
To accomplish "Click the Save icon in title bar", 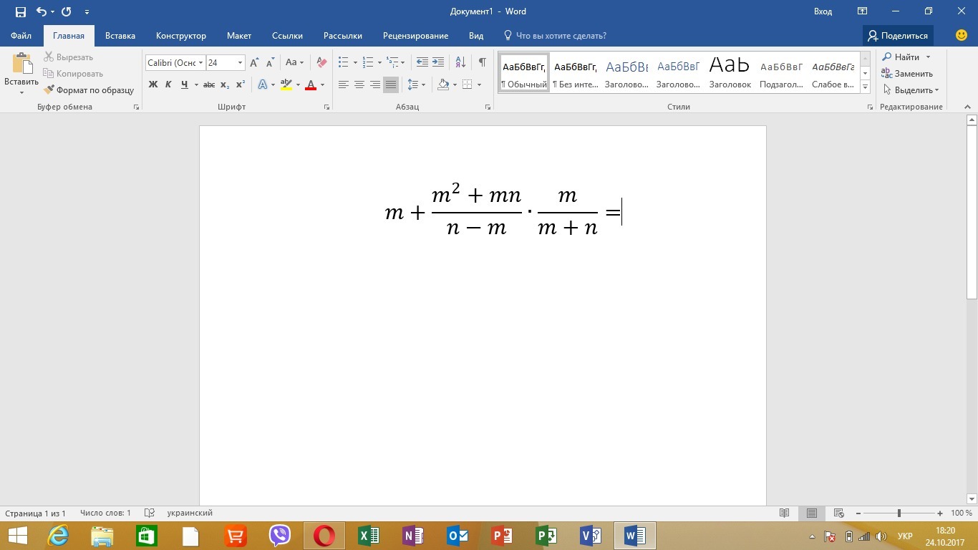I will (21, 11).
